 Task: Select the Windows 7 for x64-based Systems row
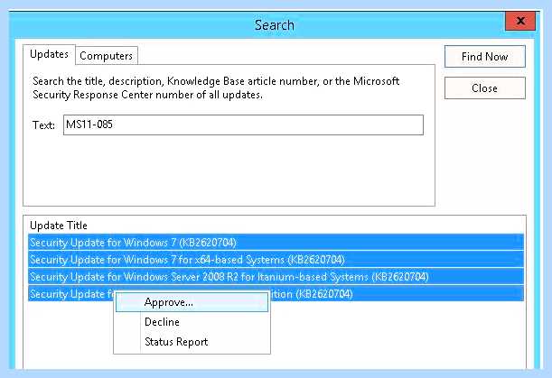tap(276, 260)
